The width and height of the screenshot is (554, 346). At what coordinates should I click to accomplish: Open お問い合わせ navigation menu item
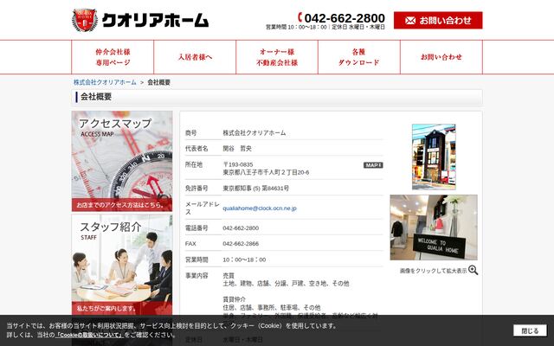click(x=441, y=57)
